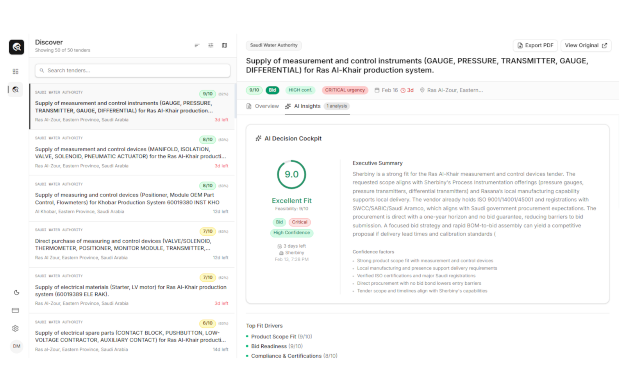
Task: Expand the 1 analysis selector
Action: 336,106
